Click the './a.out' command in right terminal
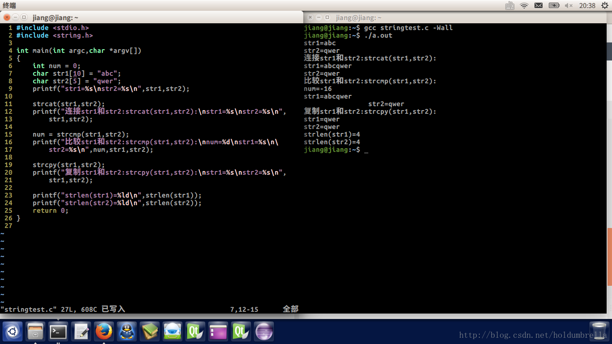This screenshot has height=344, width=612. pyautogui.click(x=378, y=35)
